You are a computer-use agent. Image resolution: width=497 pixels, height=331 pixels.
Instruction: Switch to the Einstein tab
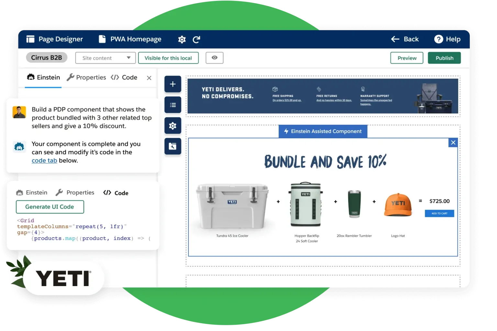coord(43,78)
